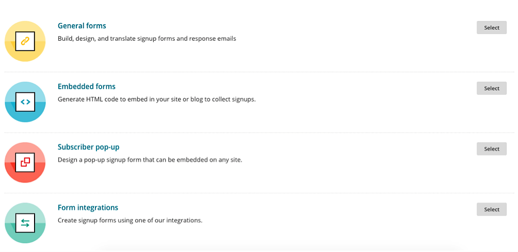
Task: Open the Embedded forms title link
Action: click(87, 87)
